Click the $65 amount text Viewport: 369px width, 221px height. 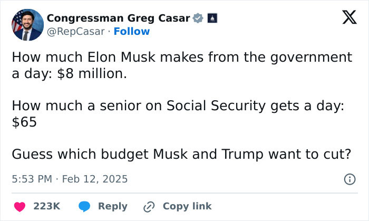[x=24, y=122]
